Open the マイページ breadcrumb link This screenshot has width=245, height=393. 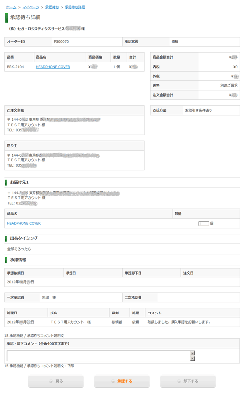[x=31, y=7]
